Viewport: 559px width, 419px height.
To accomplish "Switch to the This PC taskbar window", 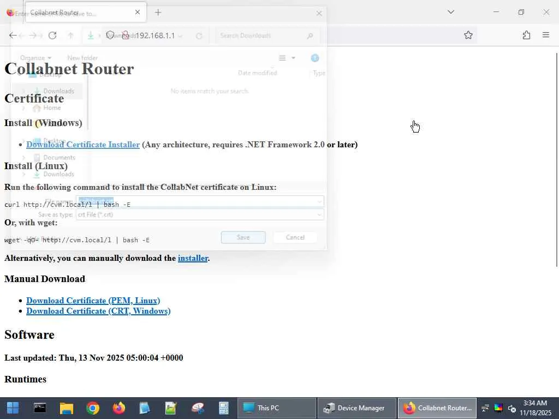I will point(277,408).
